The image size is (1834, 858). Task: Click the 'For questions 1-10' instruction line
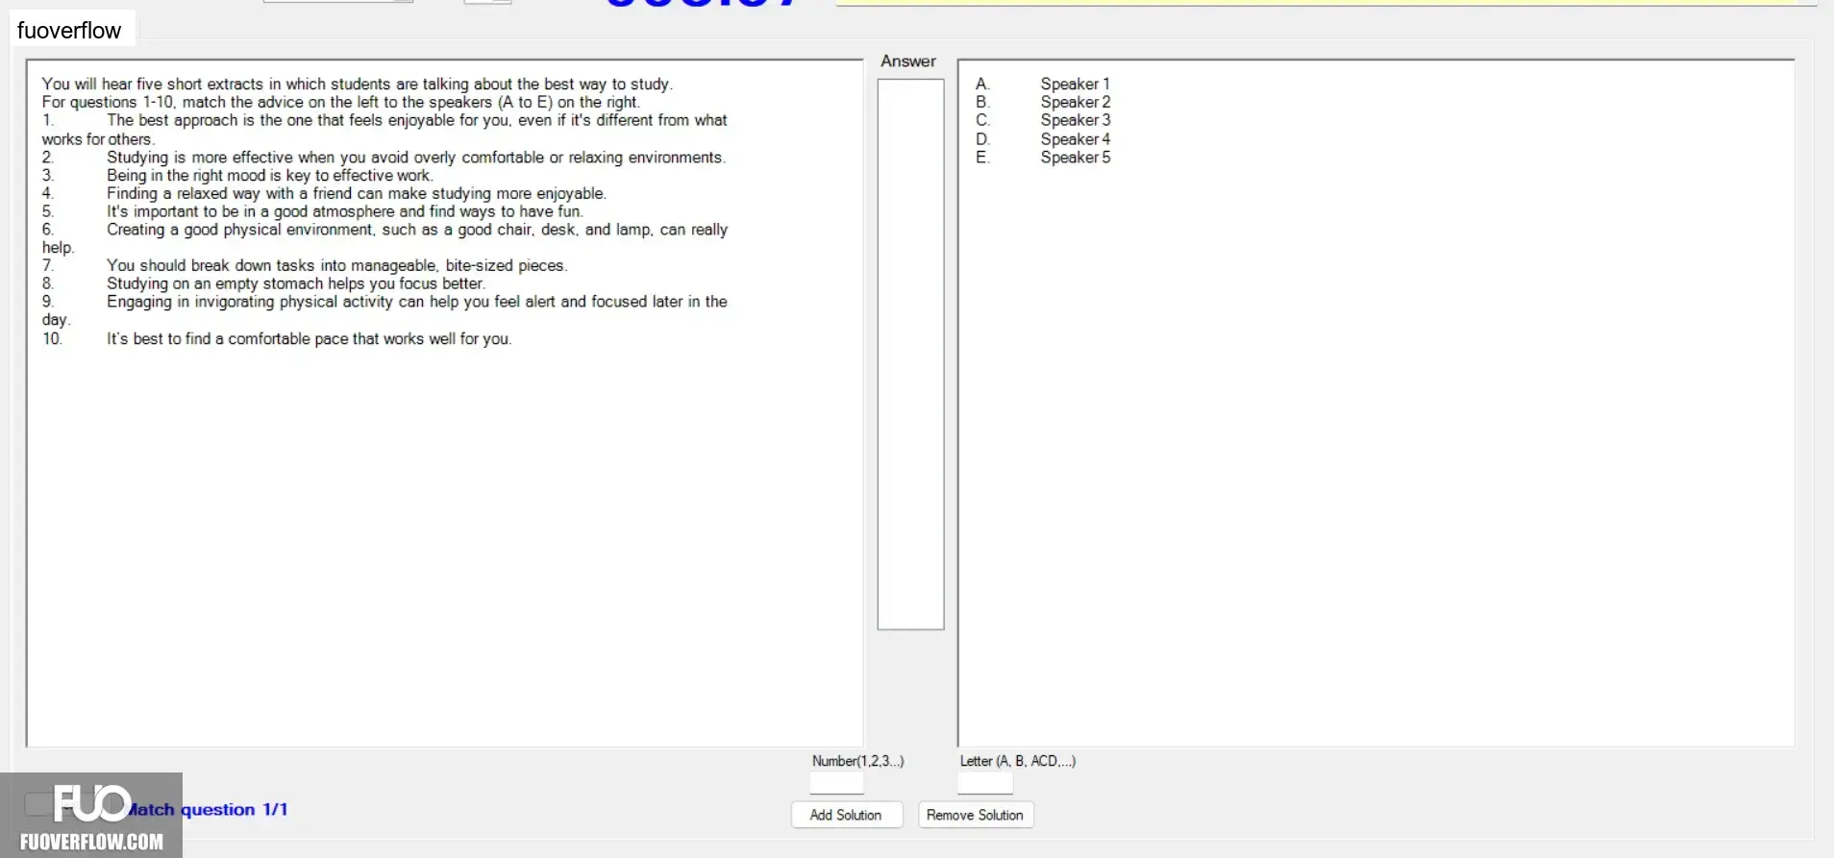340,102
